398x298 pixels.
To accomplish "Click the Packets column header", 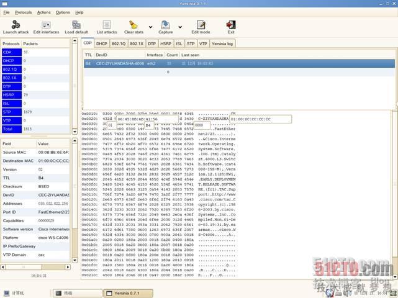I will (46, 43).
